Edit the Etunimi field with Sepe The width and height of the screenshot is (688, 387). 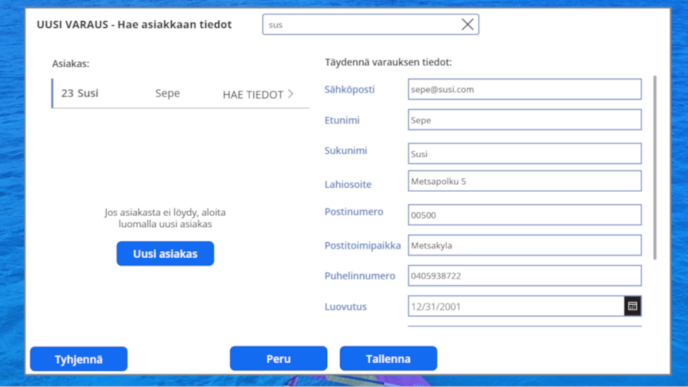pos(525,120)
